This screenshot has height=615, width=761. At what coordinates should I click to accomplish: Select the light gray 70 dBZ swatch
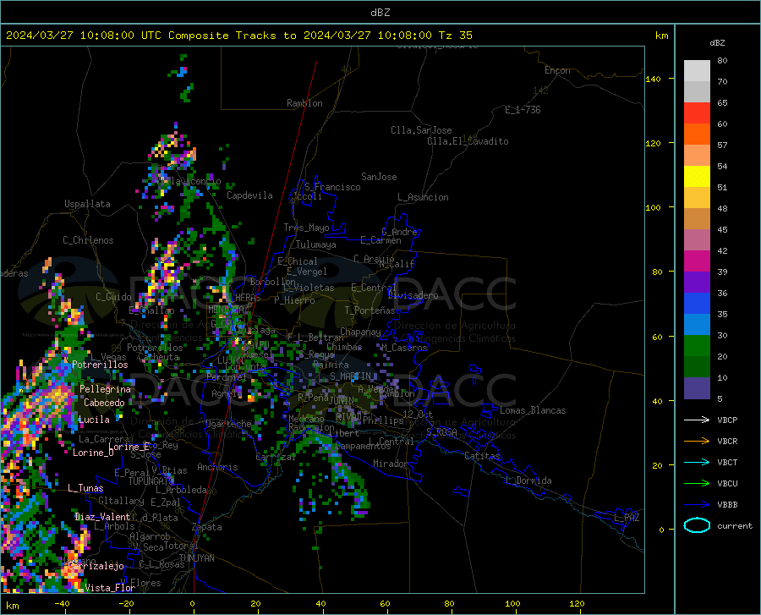point(697,71)
